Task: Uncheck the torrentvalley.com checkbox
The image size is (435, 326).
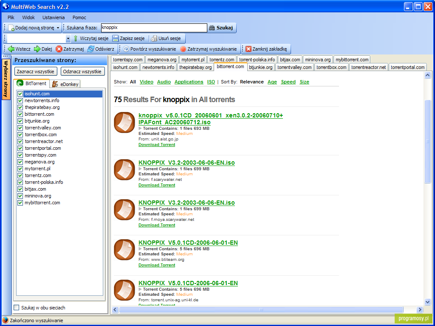Action: pyautogui.click(x=20, y=128)
